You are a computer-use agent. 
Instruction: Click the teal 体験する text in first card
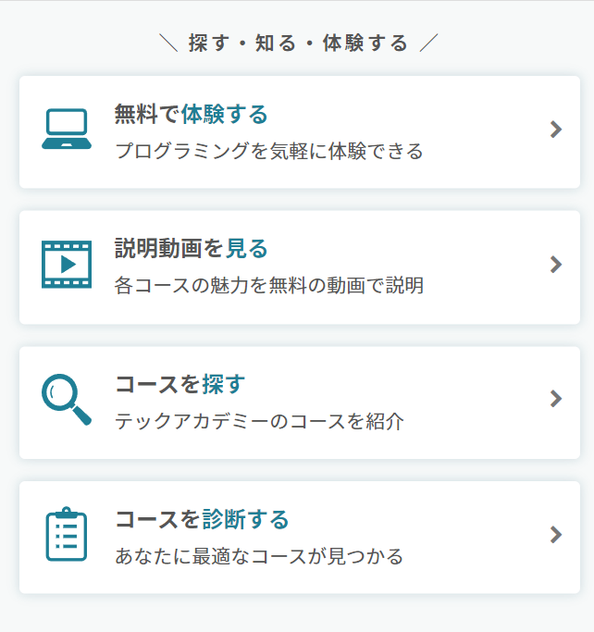point(225,114)
